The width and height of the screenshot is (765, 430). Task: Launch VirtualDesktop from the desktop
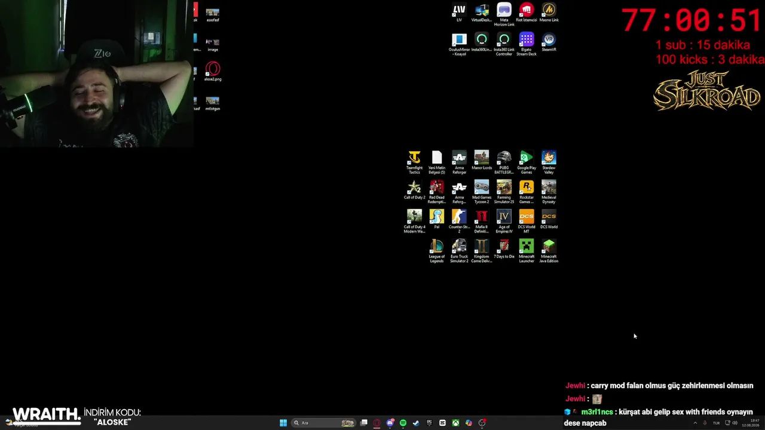click(482, 13)
